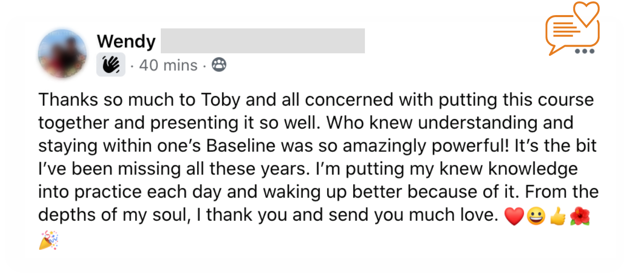Click the gray redacted surname block
Viewport: 628px width, 274px height.
263,41
